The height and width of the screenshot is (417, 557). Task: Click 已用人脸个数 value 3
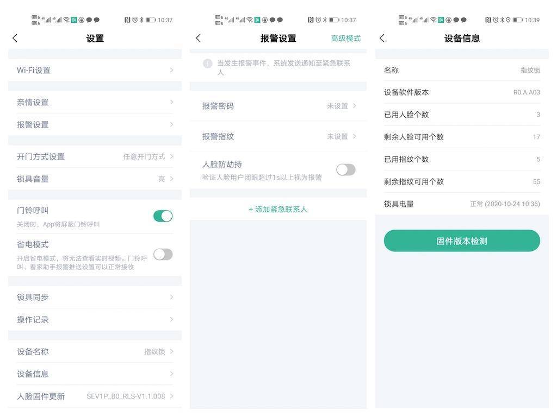click(538, 115)
